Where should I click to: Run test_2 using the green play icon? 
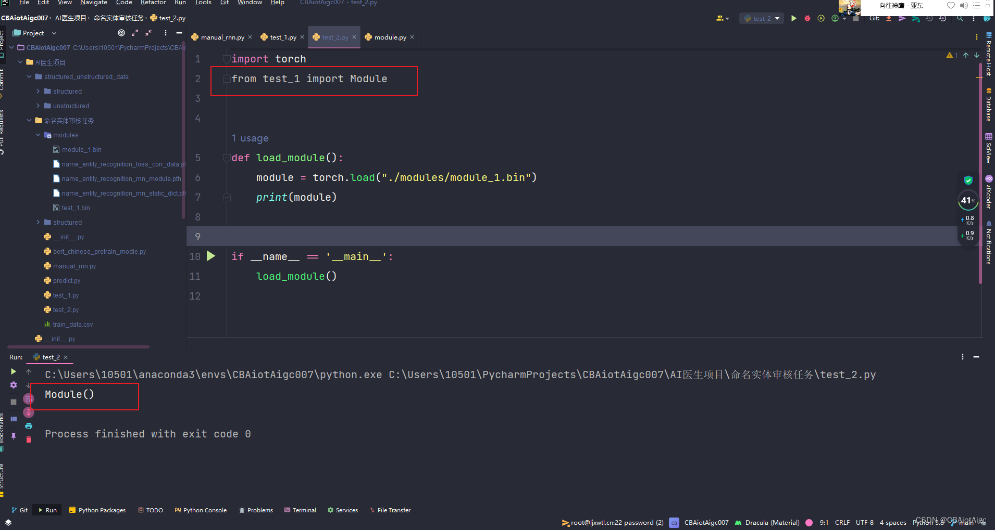pyautogui.click(x=793, y=18)
